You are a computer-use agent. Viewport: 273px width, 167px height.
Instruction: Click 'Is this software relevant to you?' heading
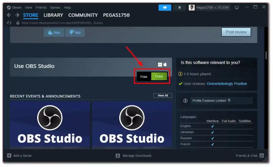(x=210, y=62)
